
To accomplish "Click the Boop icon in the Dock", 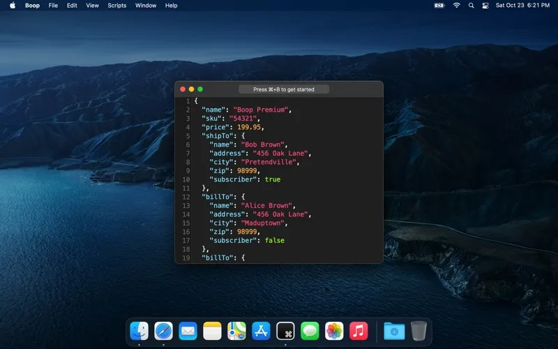I will [285, 331].
